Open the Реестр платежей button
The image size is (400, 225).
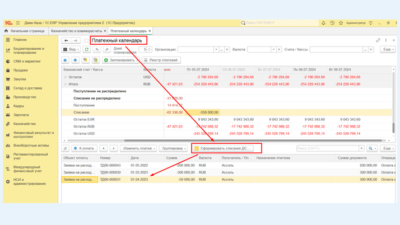click(x=161, y=60)
